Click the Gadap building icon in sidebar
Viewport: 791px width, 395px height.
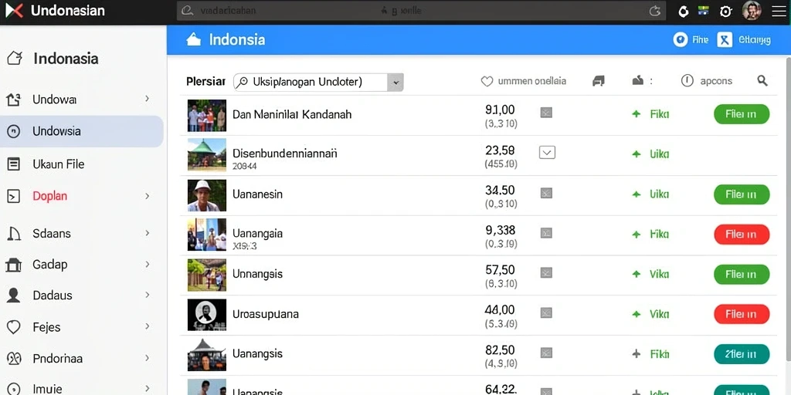click(14, 265)
